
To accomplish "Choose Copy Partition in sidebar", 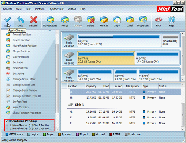I will click(x=17, y=57).
